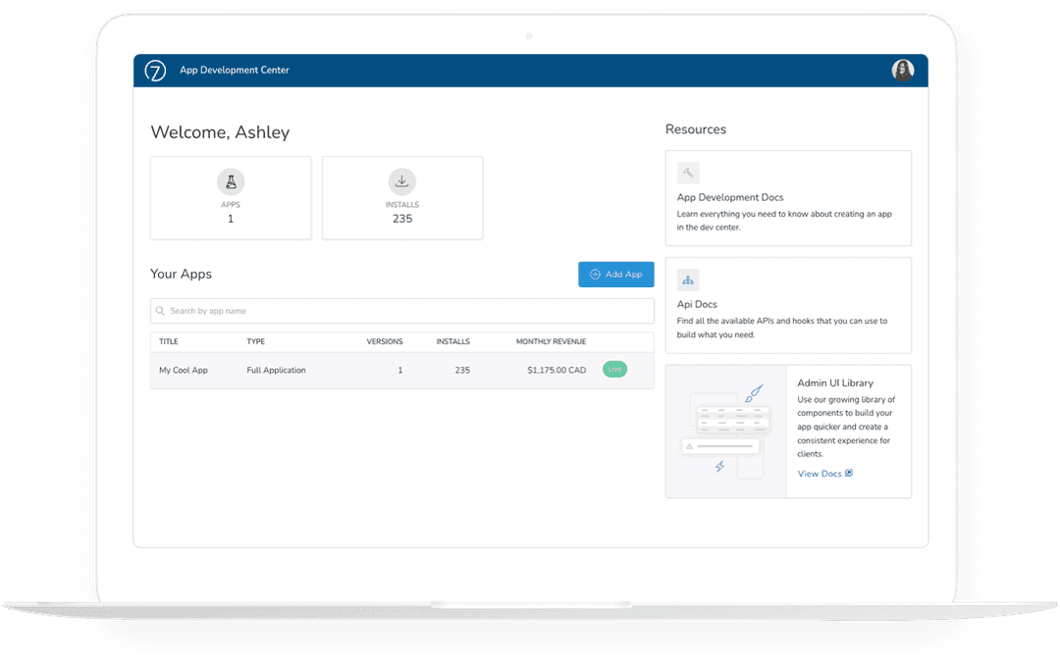Sort by the INSTALLS column header
The width and height of the screenshot is (1060, 661).
(x=452, y=341)
